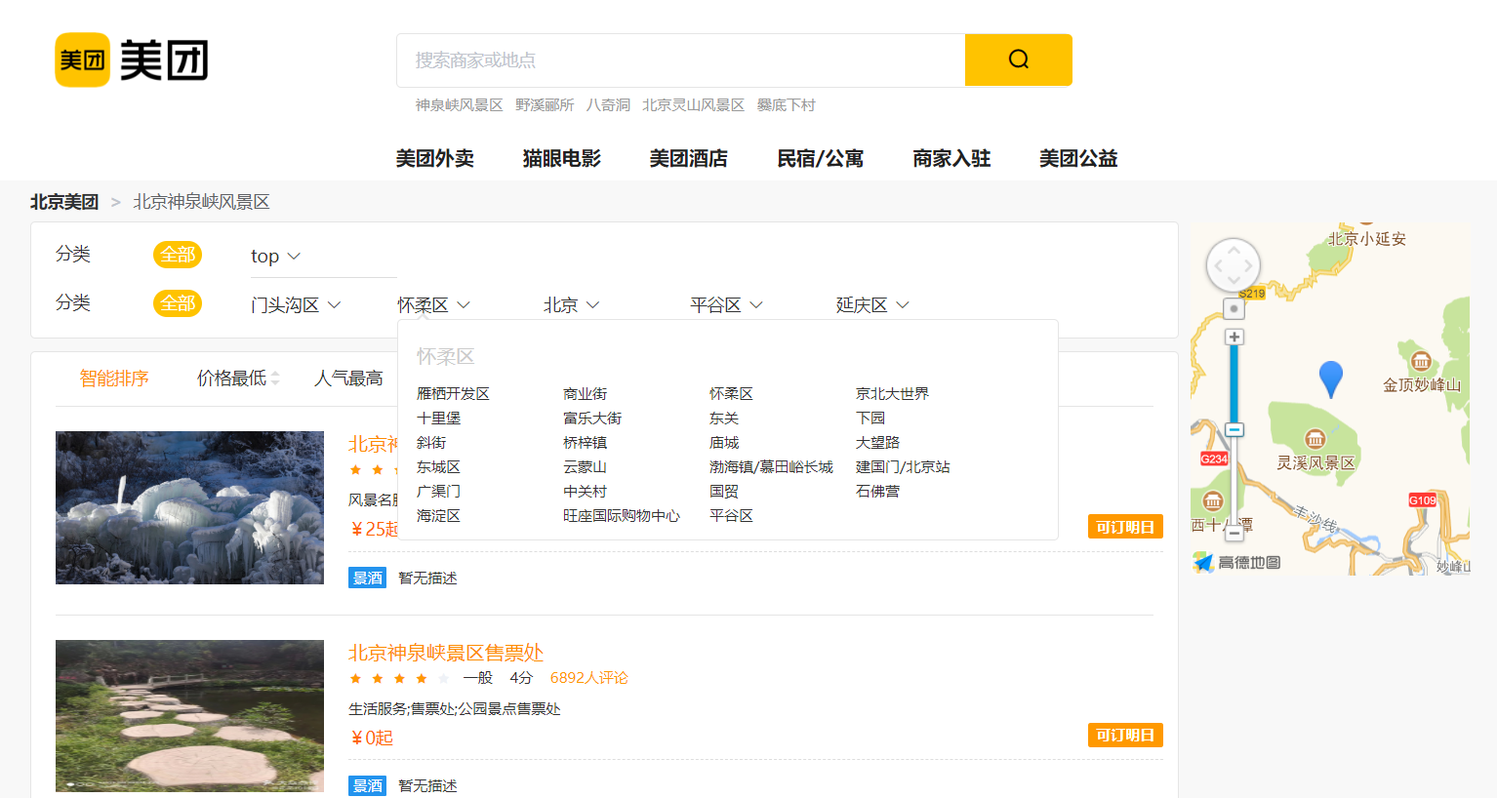
Task: Click 景酒 tag of the ¥25起 listing
Action: coord(367,578)
